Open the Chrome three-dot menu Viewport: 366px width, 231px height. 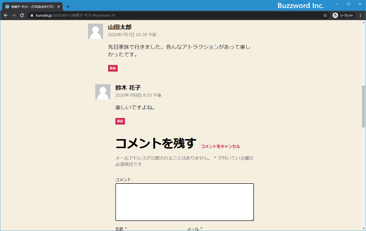tap(360, 16)
